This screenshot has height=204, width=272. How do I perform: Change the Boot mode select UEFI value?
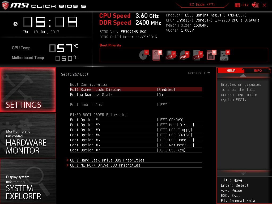(163, 105)
